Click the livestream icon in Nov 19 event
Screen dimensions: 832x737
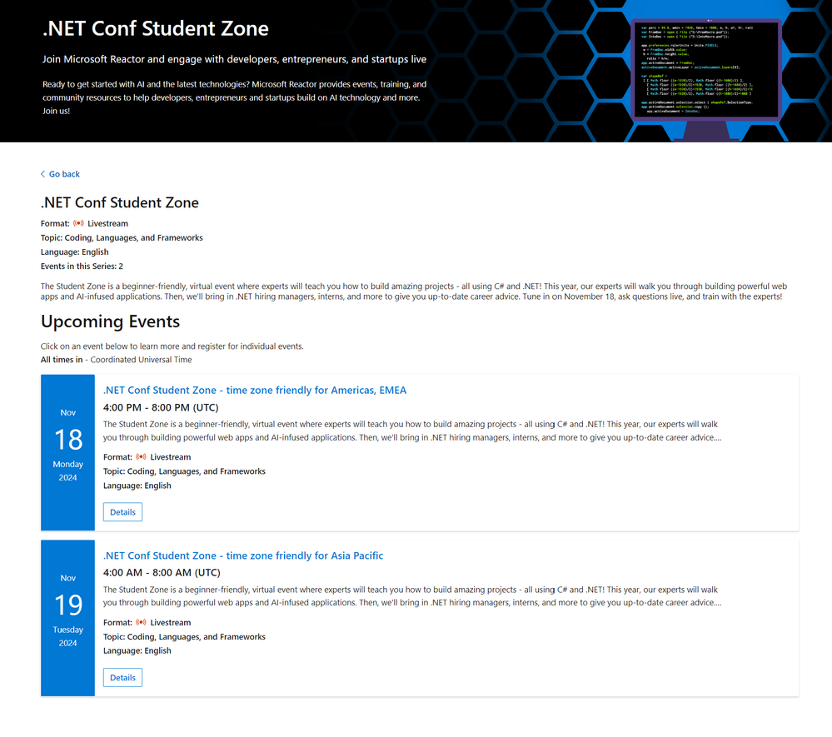[141, 622]
